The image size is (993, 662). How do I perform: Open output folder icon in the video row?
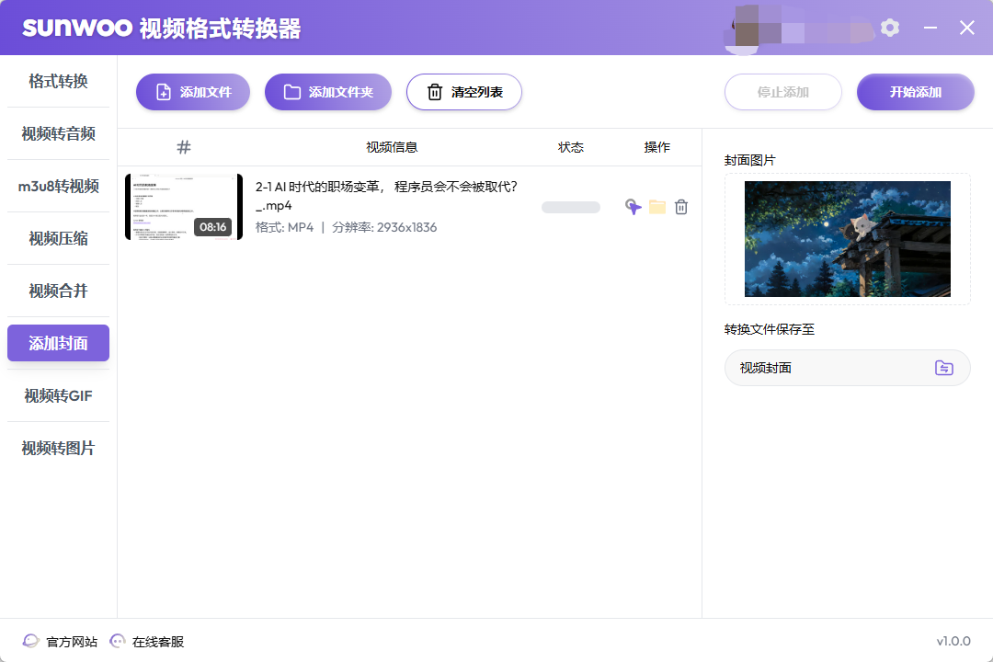(x=657, y=207)
